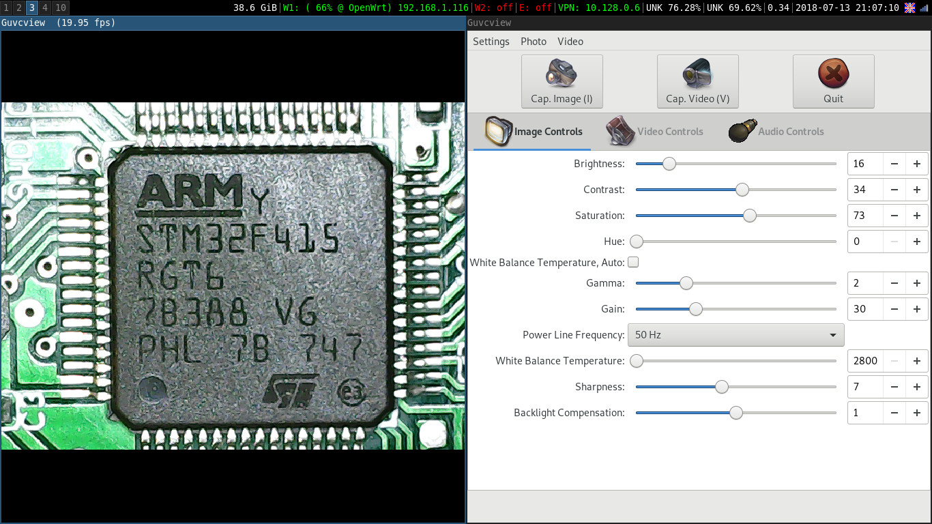
Task: Click the VPN 10.128.0.6 status text
Action: (599, 8)
